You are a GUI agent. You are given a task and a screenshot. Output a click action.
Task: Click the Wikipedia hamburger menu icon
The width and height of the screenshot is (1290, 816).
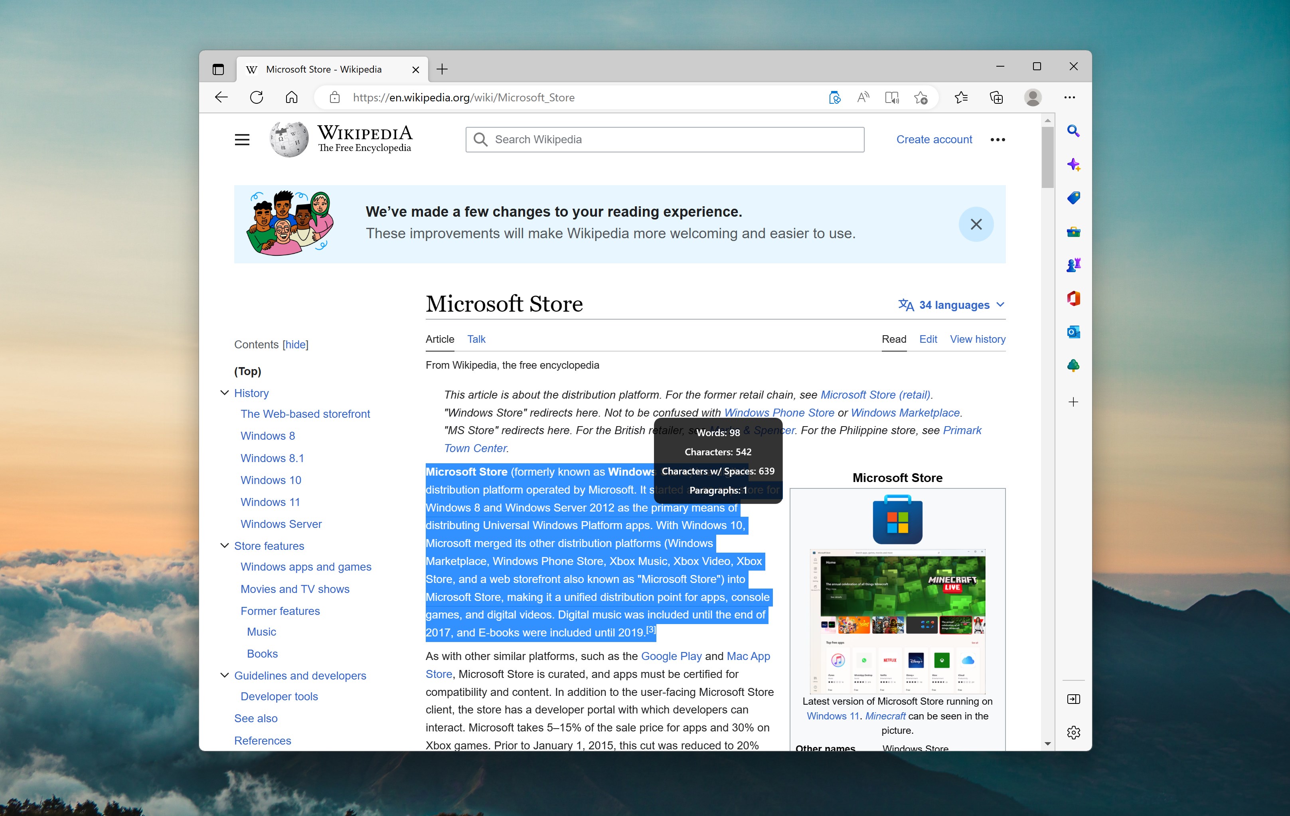[x=242, y=140]
